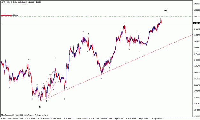Click the '3 Mar 11:00' time label

[x=18, y=119]
